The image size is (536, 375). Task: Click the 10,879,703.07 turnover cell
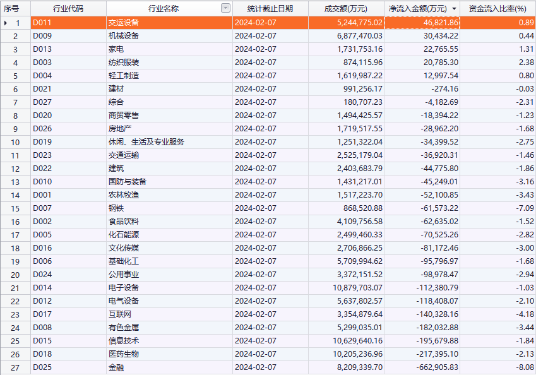(x=346, y=288)
